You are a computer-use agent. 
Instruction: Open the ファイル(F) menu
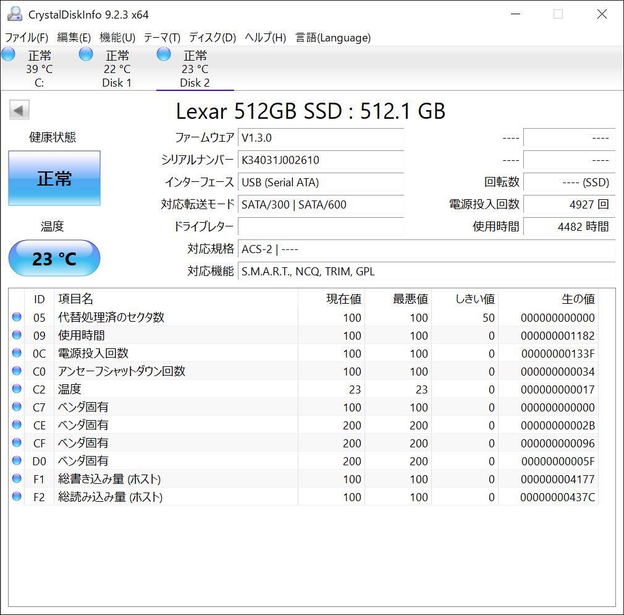[27, 38]
